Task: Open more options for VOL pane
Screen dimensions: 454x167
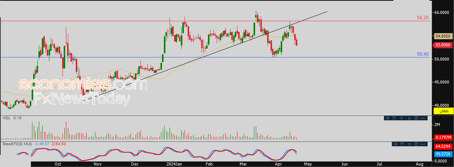Action: pos(423,118)
